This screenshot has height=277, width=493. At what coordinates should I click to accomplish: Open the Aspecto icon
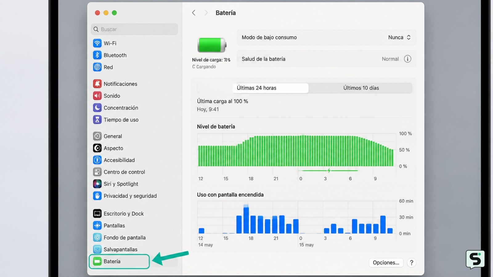pos(97,148)
